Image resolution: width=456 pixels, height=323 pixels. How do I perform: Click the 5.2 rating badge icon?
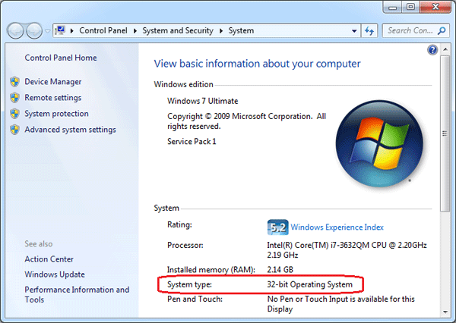(277, 227)
